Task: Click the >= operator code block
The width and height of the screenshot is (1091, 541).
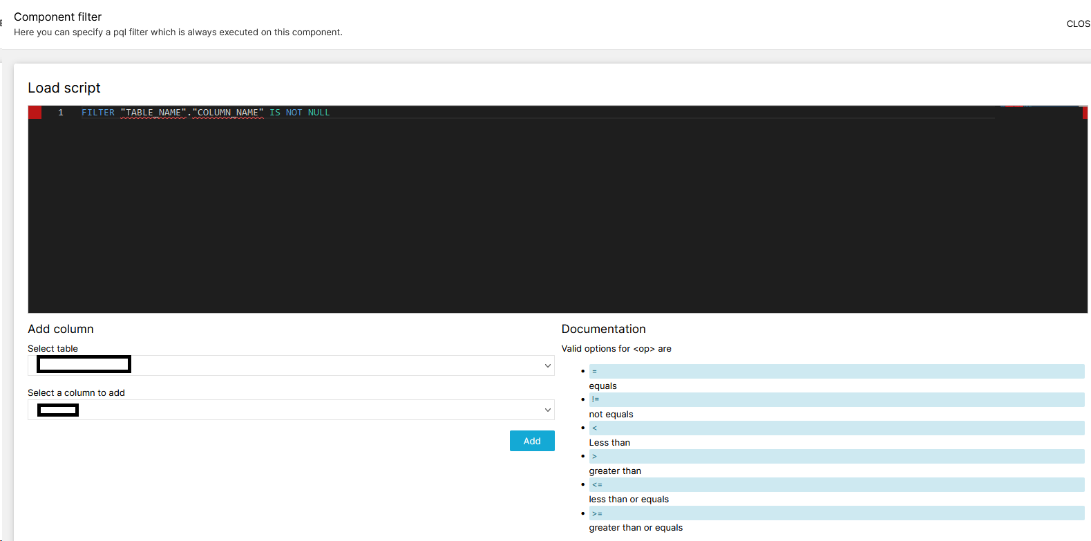Action: click(x=837, y=513)
